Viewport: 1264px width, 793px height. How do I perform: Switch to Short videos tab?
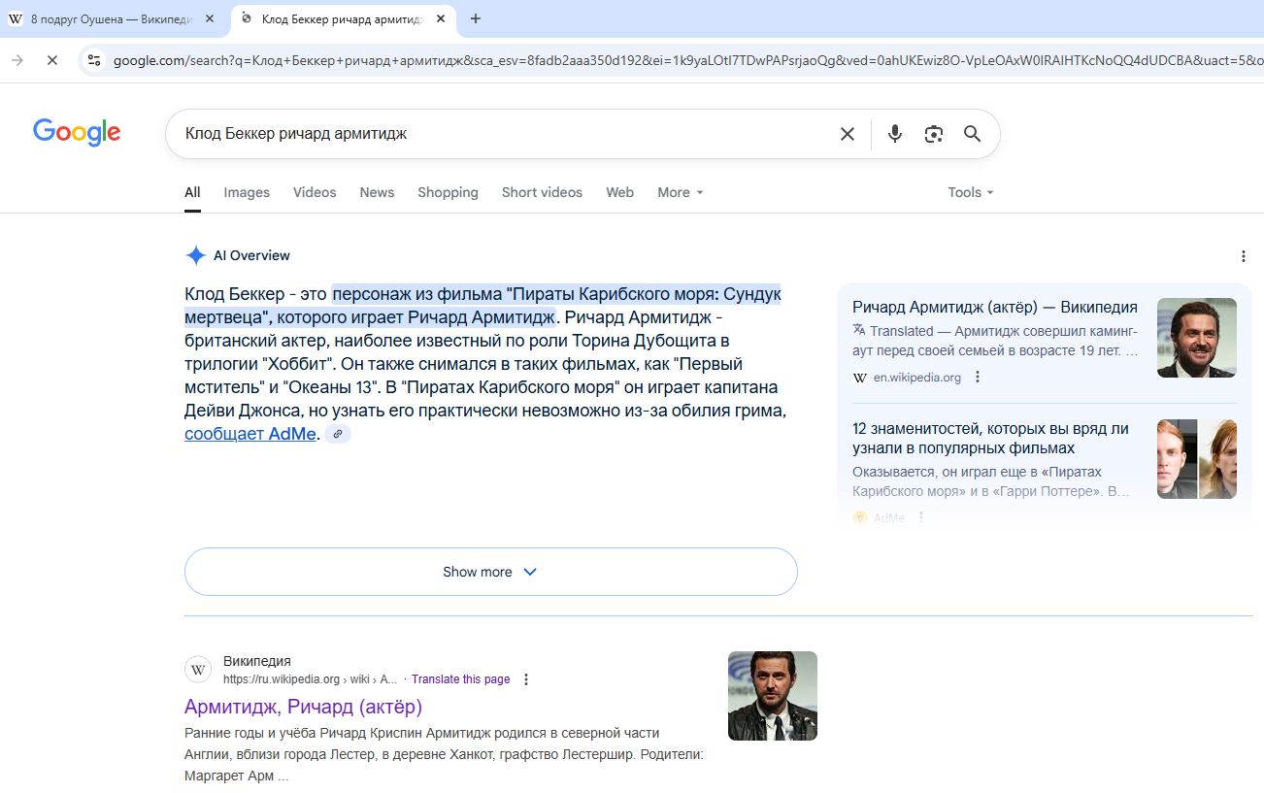point(542,192)
